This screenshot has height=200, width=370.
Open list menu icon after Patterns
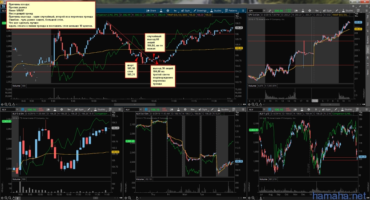coord(243,11)
